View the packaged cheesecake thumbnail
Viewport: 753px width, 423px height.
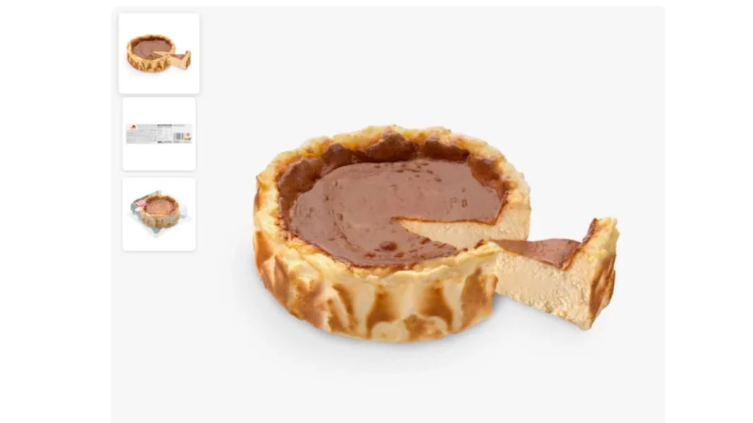pos(159,215)
